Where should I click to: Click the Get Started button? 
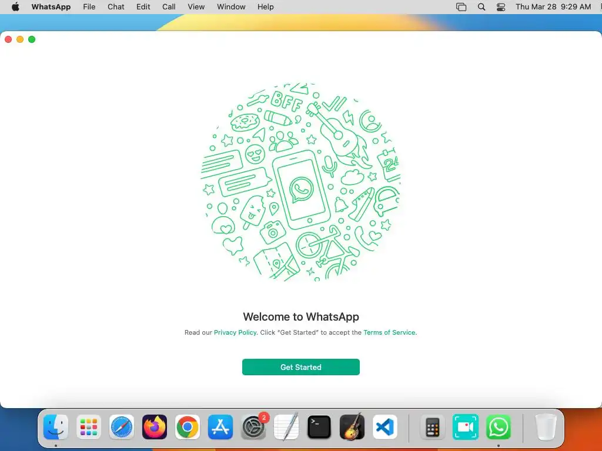coord(300,367)
